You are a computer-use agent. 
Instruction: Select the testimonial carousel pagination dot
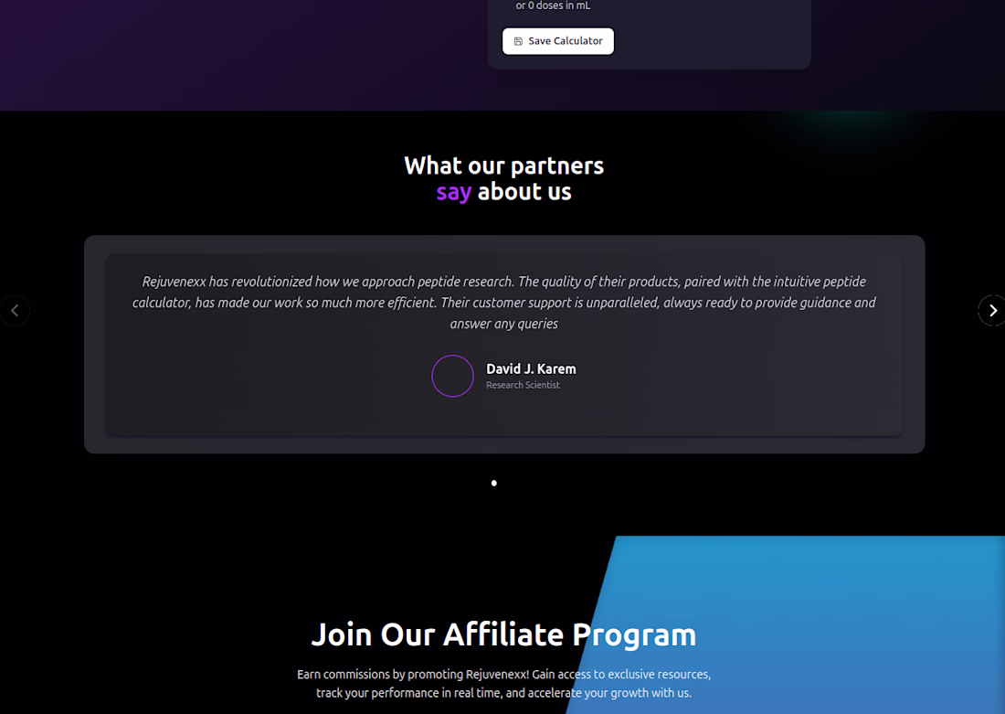(x=494, y=483)
